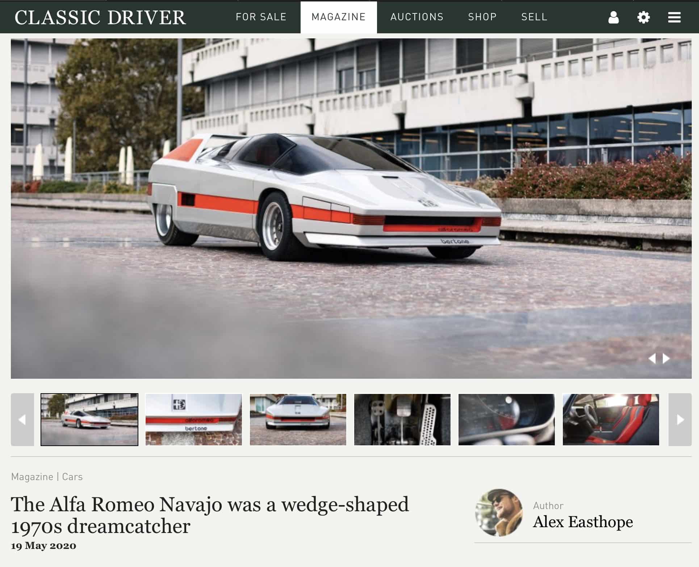The height and width of the screenshot is (567, 699).
Task: Show previous image using white left arrow
Action: (652, 358)
